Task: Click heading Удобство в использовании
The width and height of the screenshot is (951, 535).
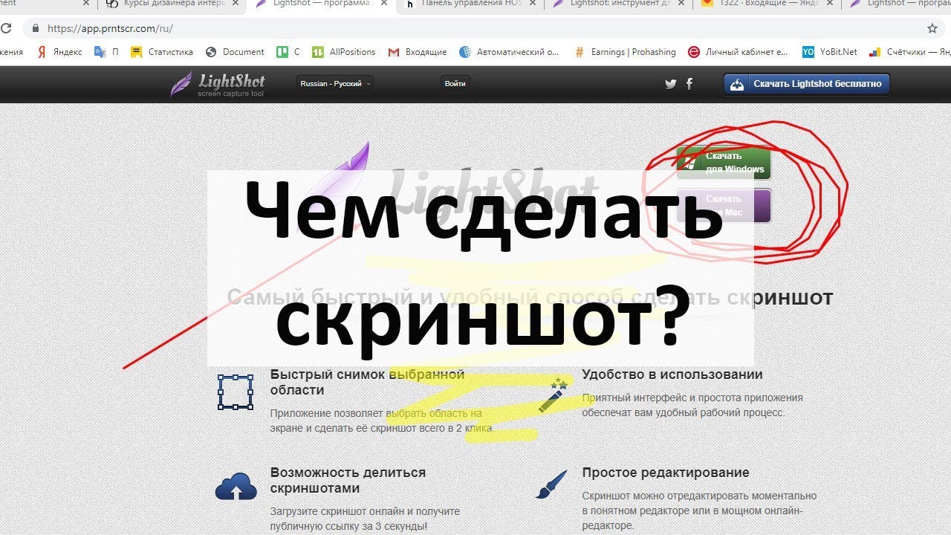Action: (x=672, y=374)
